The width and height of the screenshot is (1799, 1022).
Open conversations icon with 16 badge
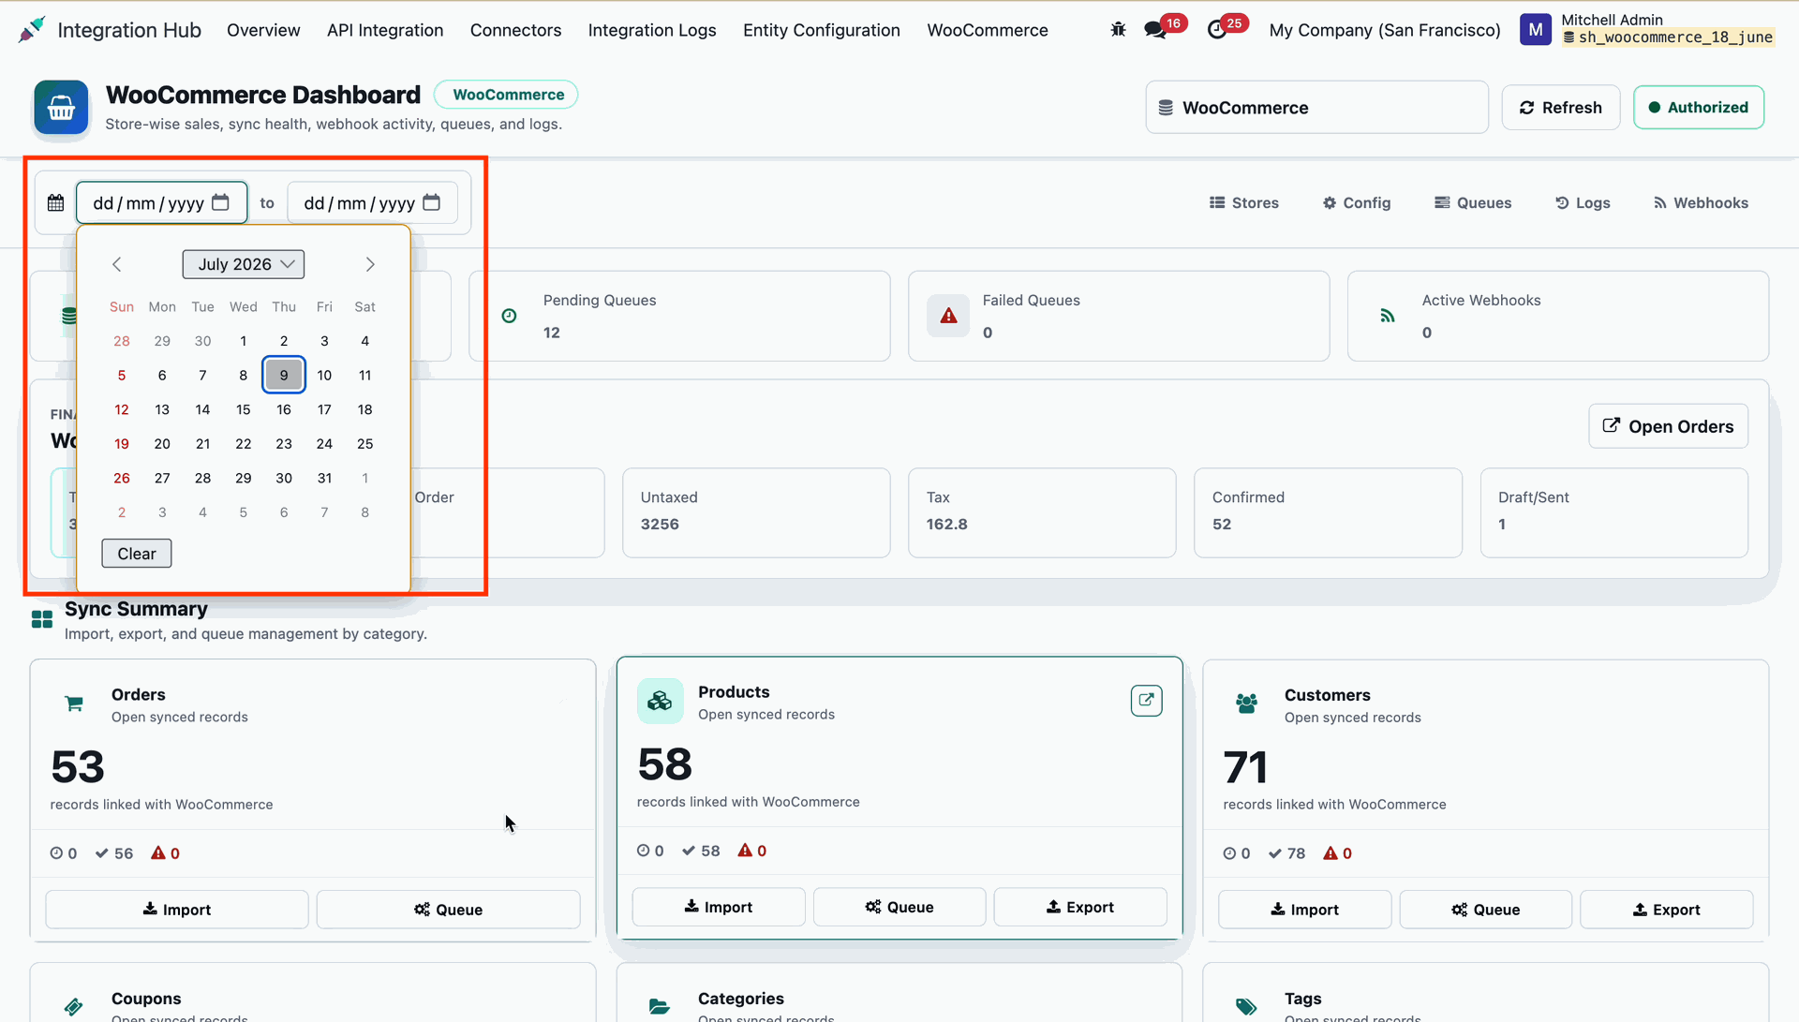(x=1155, y=30)
